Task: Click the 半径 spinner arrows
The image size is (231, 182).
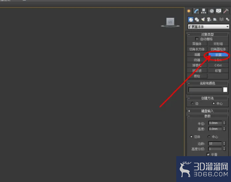Action: click(x=224, y=123)
